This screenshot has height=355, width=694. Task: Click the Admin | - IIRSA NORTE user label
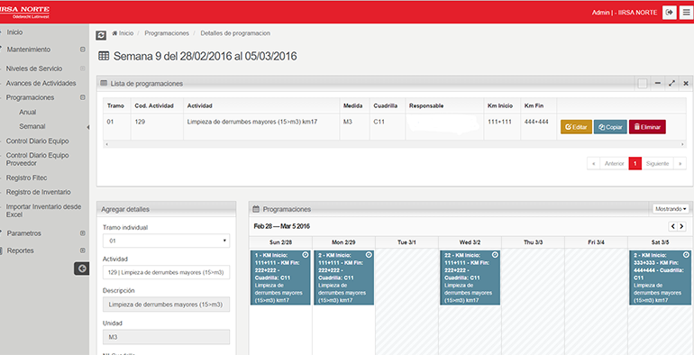point(625,13)
